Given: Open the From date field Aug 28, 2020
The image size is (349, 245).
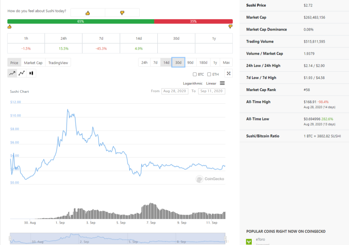Looking at the screenshot, I should click(175, 91).
